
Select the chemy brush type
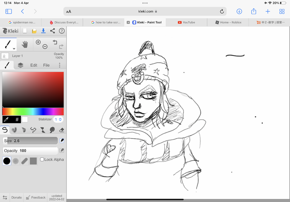(43, 130)
